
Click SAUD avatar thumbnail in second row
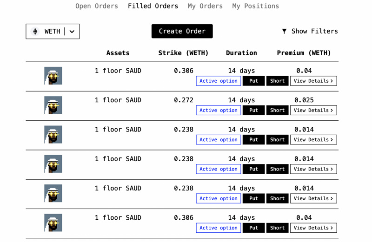[53, 105]
